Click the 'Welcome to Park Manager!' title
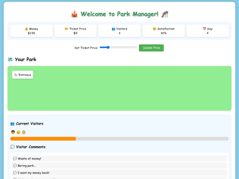This screenshot has width=239, height=179. pos(119,14)
